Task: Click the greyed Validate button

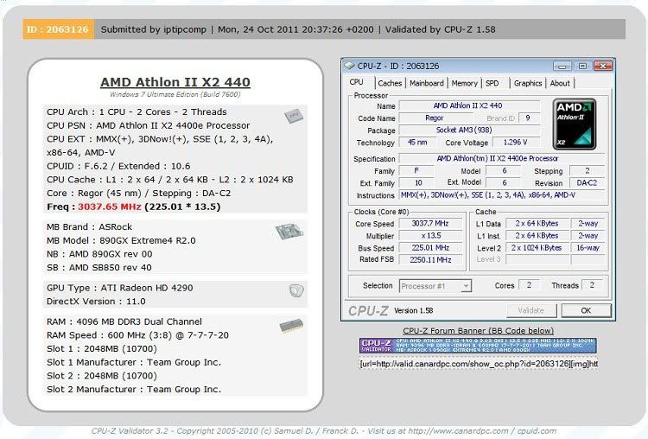Action: coord(531,310)
